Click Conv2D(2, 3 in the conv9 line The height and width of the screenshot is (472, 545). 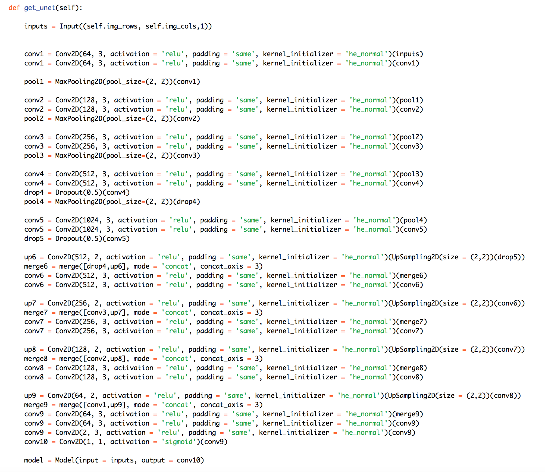click(x=78, y=432)
